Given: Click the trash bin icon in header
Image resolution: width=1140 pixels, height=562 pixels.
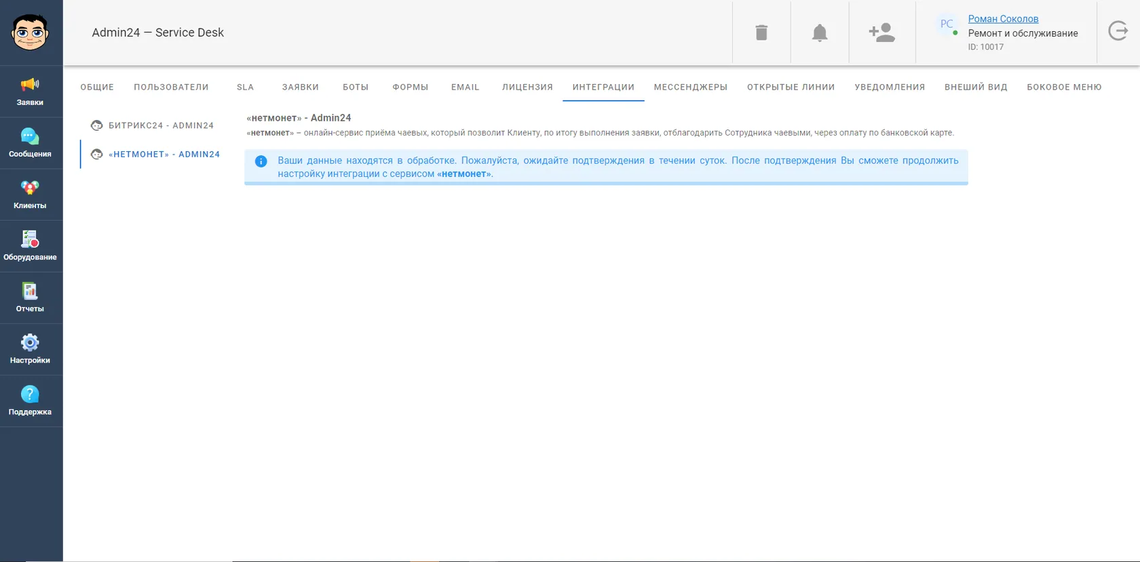Looking at the screenshot, I should pyautogui.click(x=761, y=33).
